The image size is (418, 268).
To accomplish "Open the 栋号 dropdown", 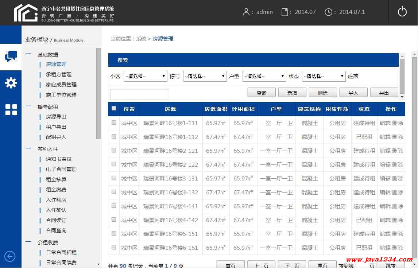I will pos(205,76).
